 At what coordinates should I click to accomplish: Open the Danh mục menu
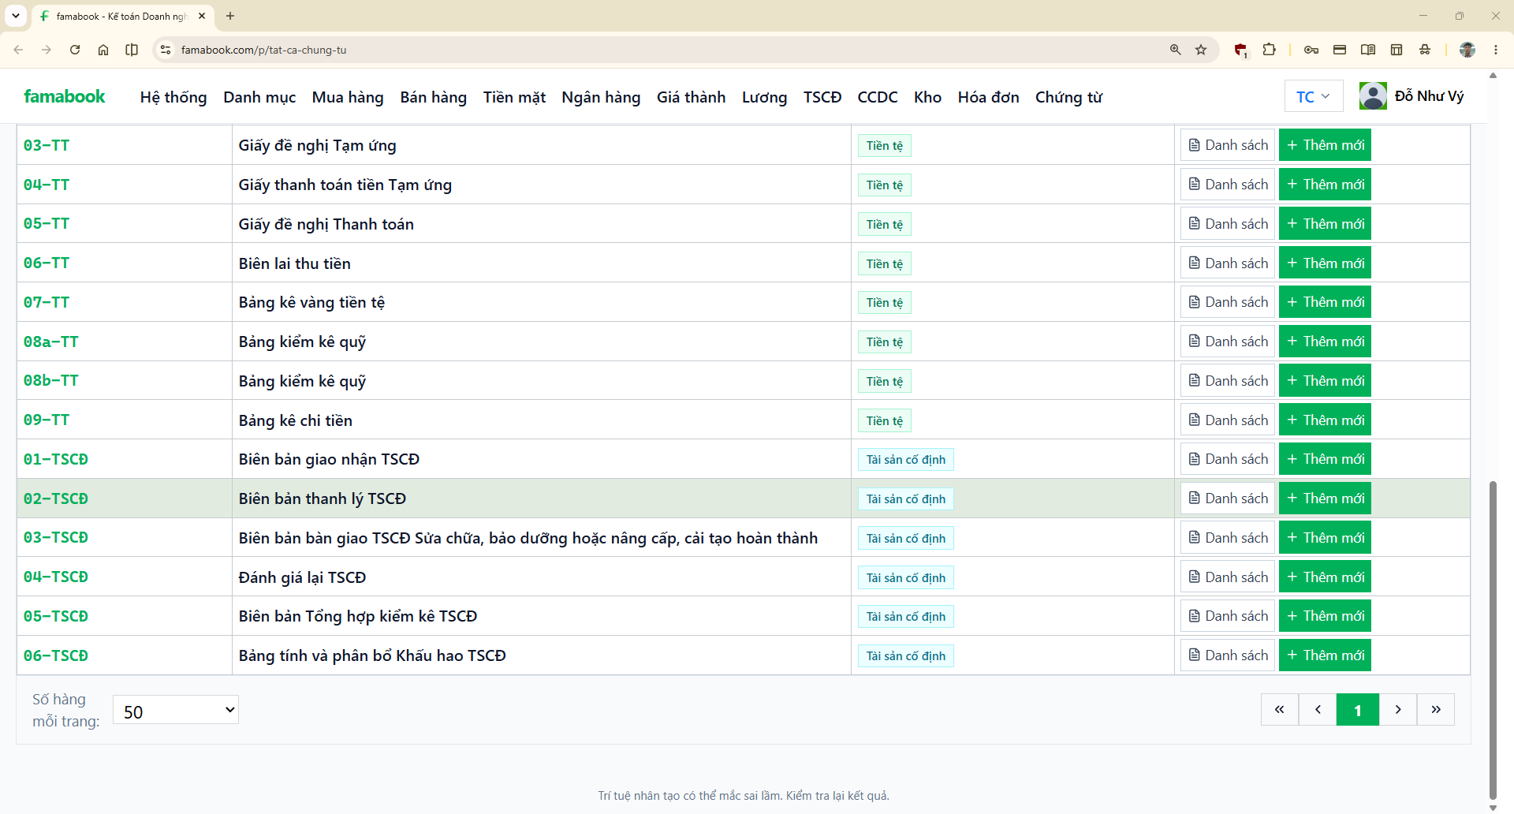[259, 97]
